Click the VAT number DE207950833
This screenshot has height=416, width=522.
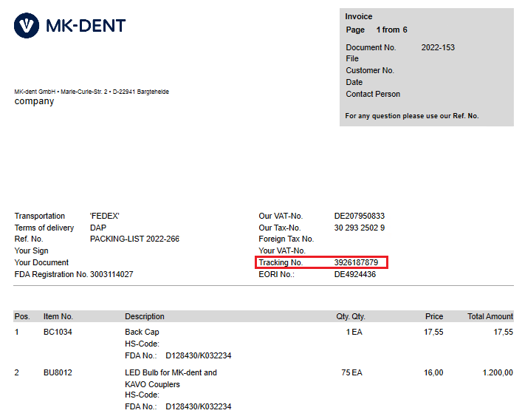pos(359,216)
